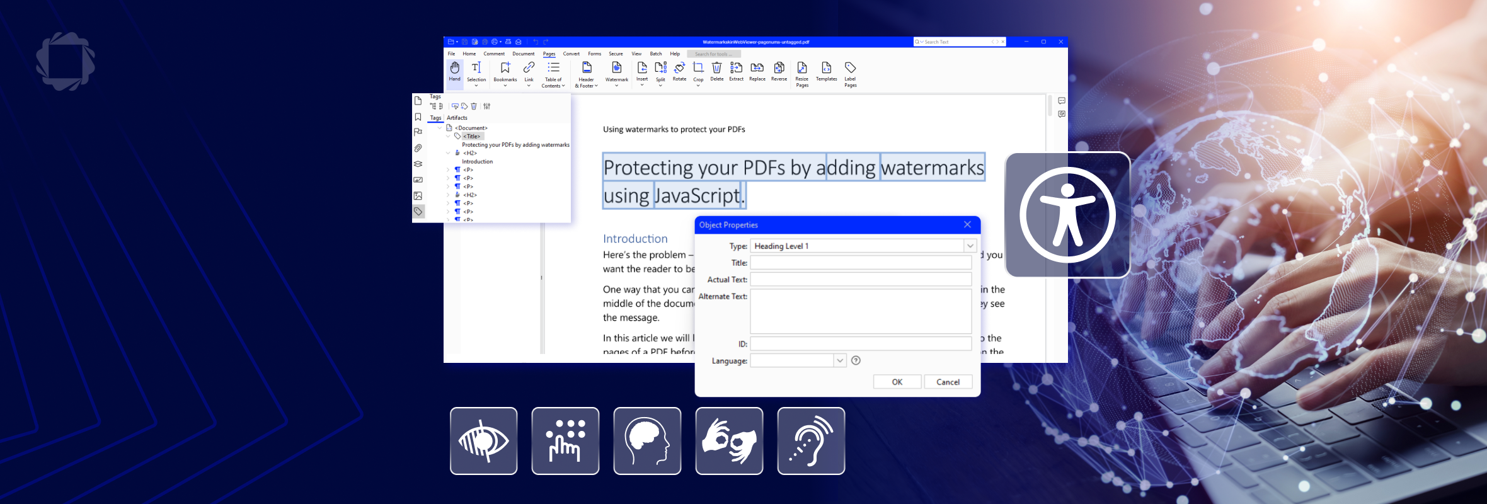Open the Language combo box arrow

(840, 360)
